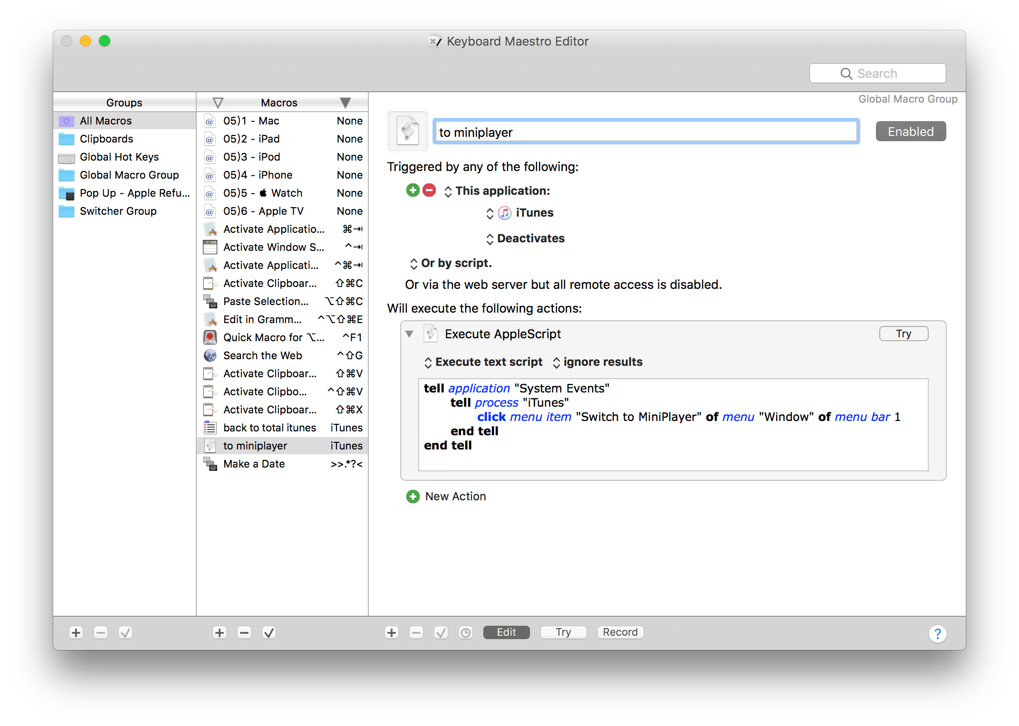The height and width of the screenshot is (726, 1019).
Task: Click inside the AppleScript text editor
Action: (x=673, y=425)
